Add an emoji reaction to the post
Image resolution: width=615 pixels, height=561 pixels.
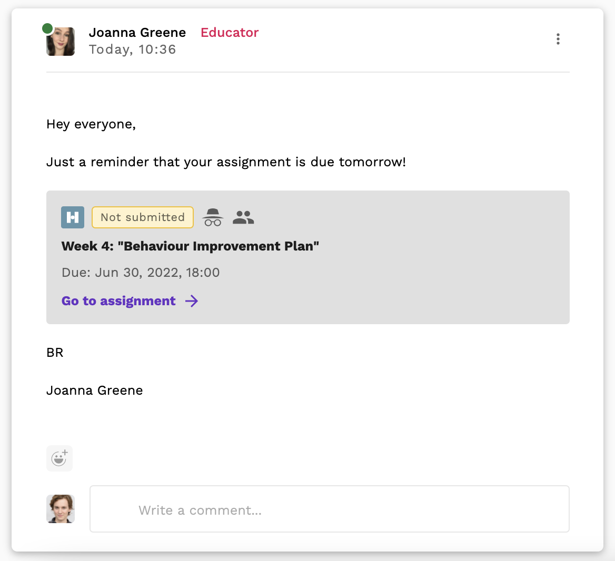click(x=59, y=458)
